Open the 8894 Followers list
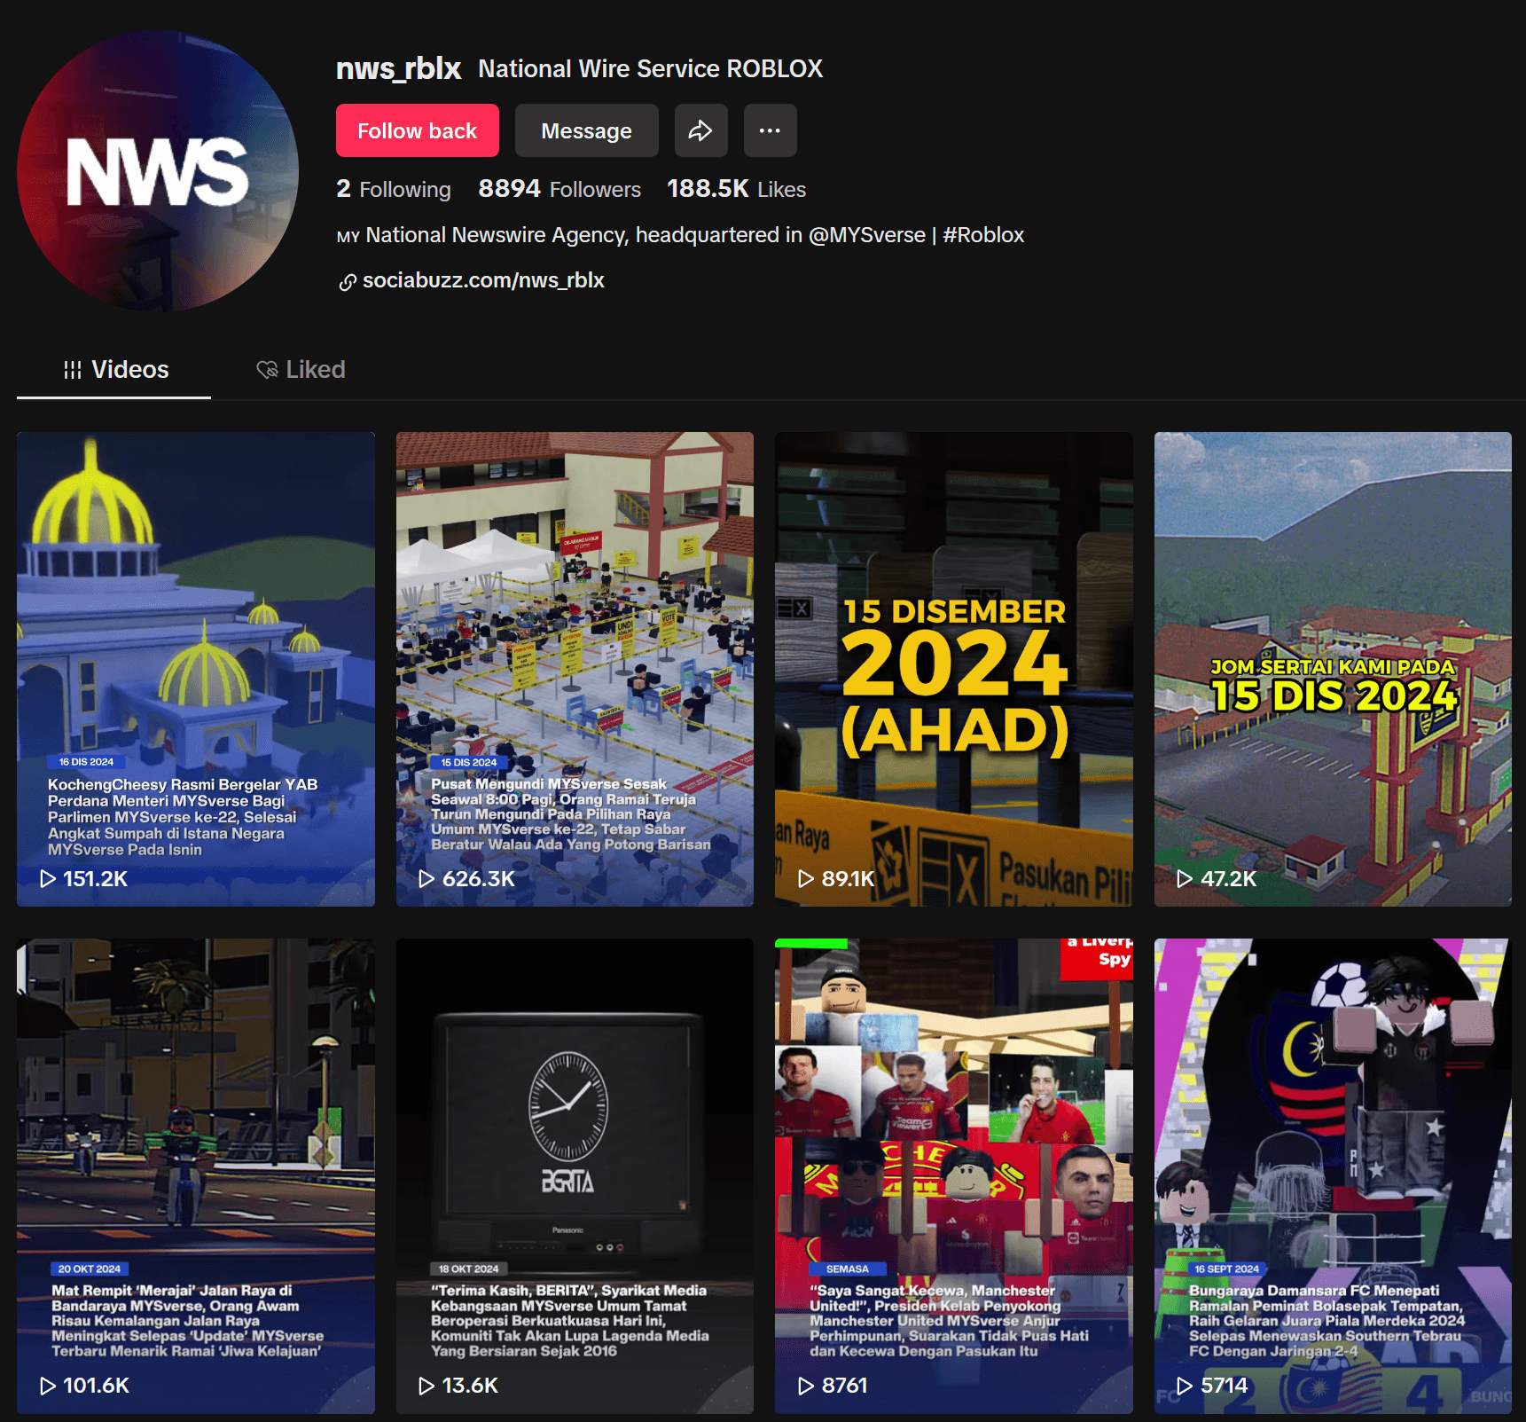The image size is (1526, 1422). click(560, 189)
